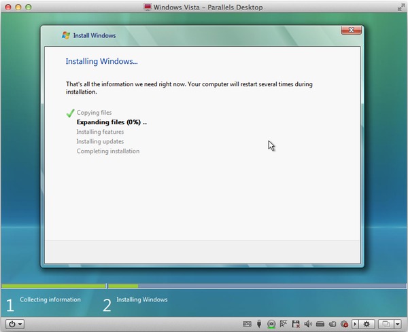Viewport: 408px width, 332px height.
Task: Click the stage 1 green progress bar
Action: pyautogui.click(x=53, y=286)
